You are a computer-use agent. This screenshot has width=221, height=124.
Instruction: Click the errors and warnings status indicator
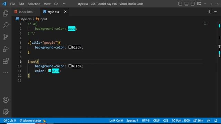(10, 121)
